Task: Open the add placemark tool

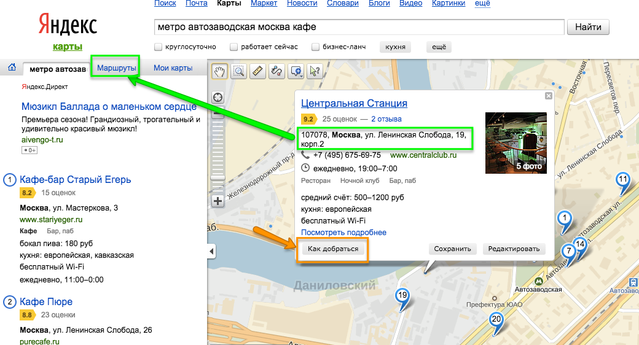Action: [296, 72]
